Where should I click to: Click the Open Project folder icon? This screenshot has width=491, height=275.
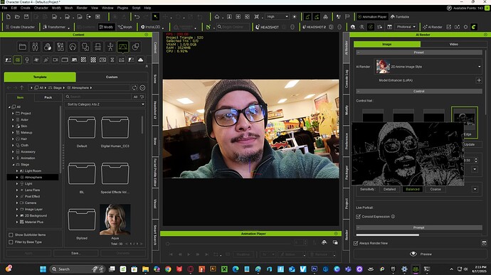click(x=17, y=16)
